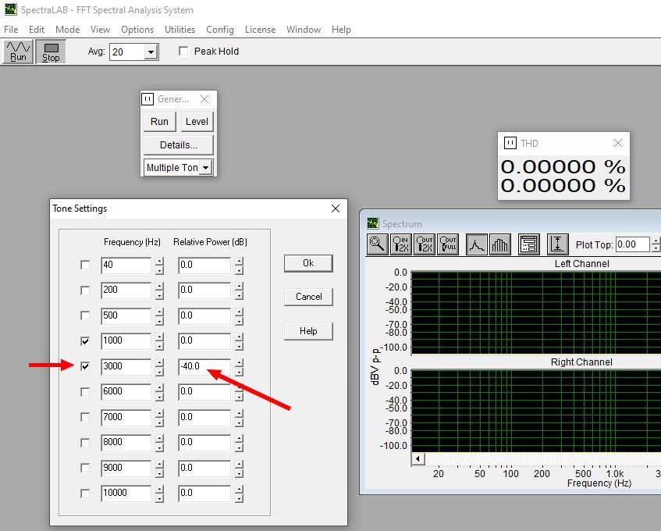Viewport: 661px width, 531px height.
Task: Increase the Plot Top value with the up spinner
Action: pos(656,241)
